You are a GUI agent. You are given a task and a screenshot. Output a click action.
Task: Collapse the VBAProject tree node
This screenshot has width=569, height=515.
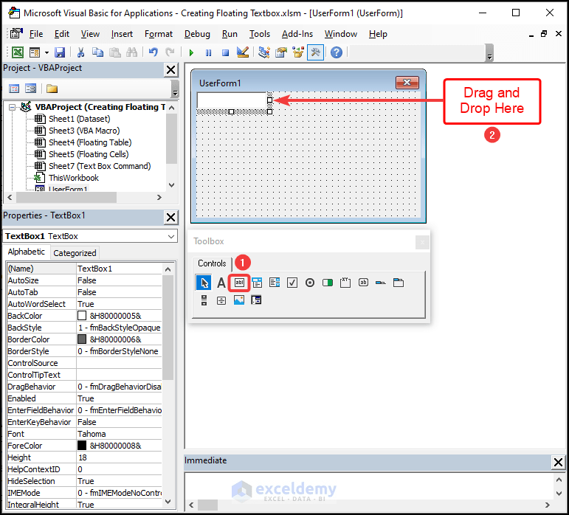[13, 107]
